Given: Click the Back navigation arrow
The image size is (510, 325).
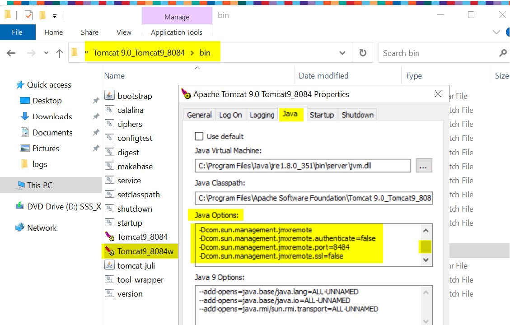Looking at the screenshot, I should (x=11, y=53).
